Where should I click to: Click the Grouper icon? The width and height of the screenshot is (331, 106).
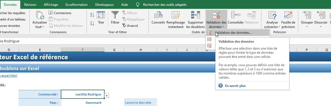(x=307, y=15)
